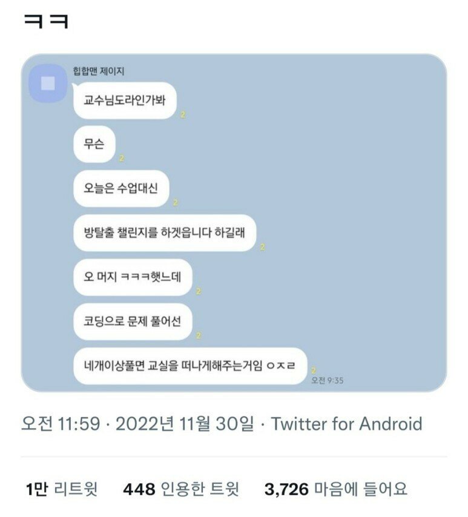Viewport: 468px width, 517px height.
Task: Click the 방탈출 챌린지를 하겟읍니다 하길래 bubble
Action: (165, 232)
